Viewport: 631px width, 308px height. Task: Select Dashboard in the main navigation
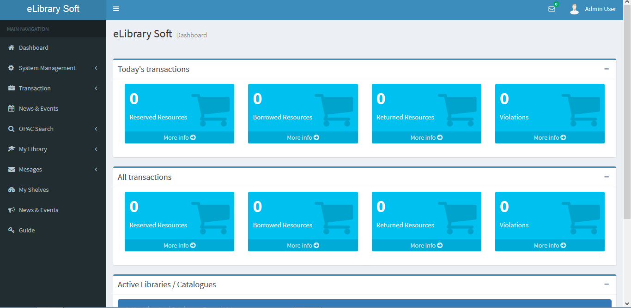point(32,47)
